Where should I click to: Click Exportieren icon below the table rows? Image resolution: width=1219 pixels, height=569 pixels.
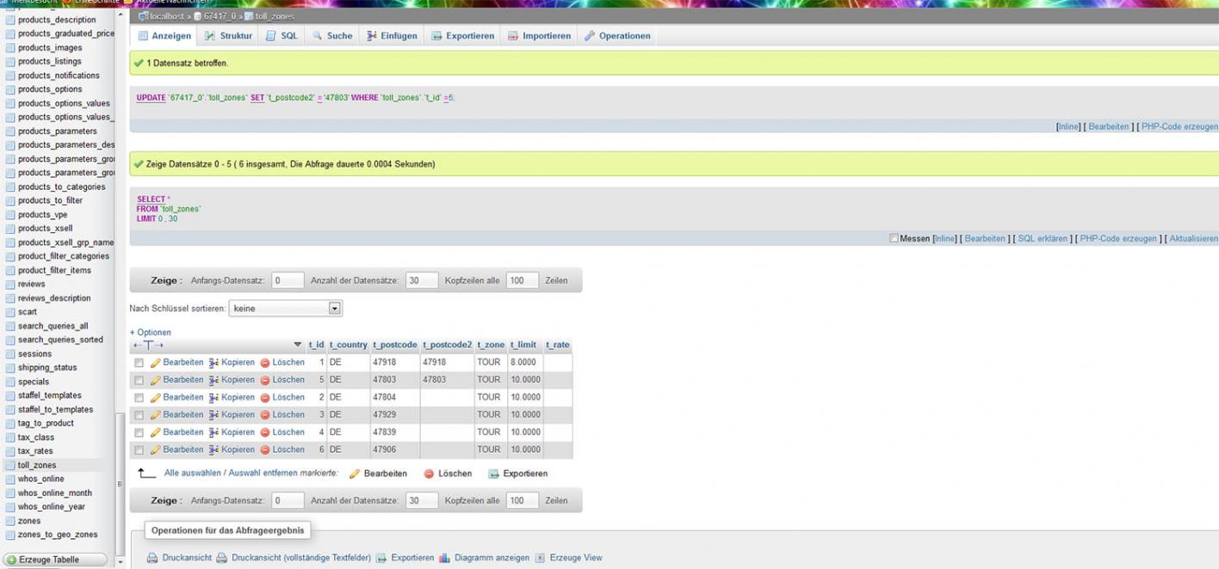click(x=494, y=474)
